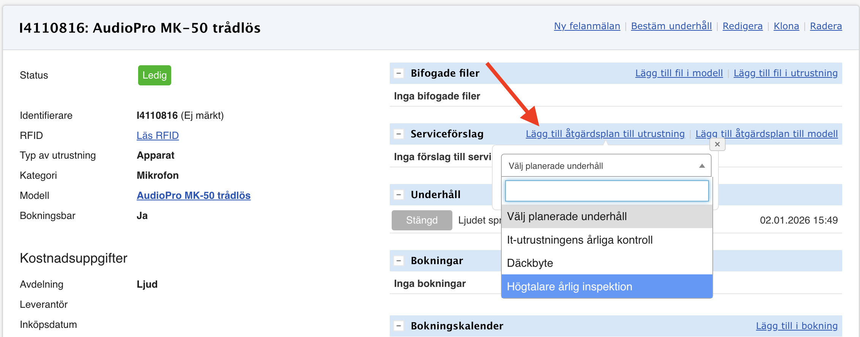Collapse the Bokningar section
Screen dimensions: 860x337
point(398,261)
